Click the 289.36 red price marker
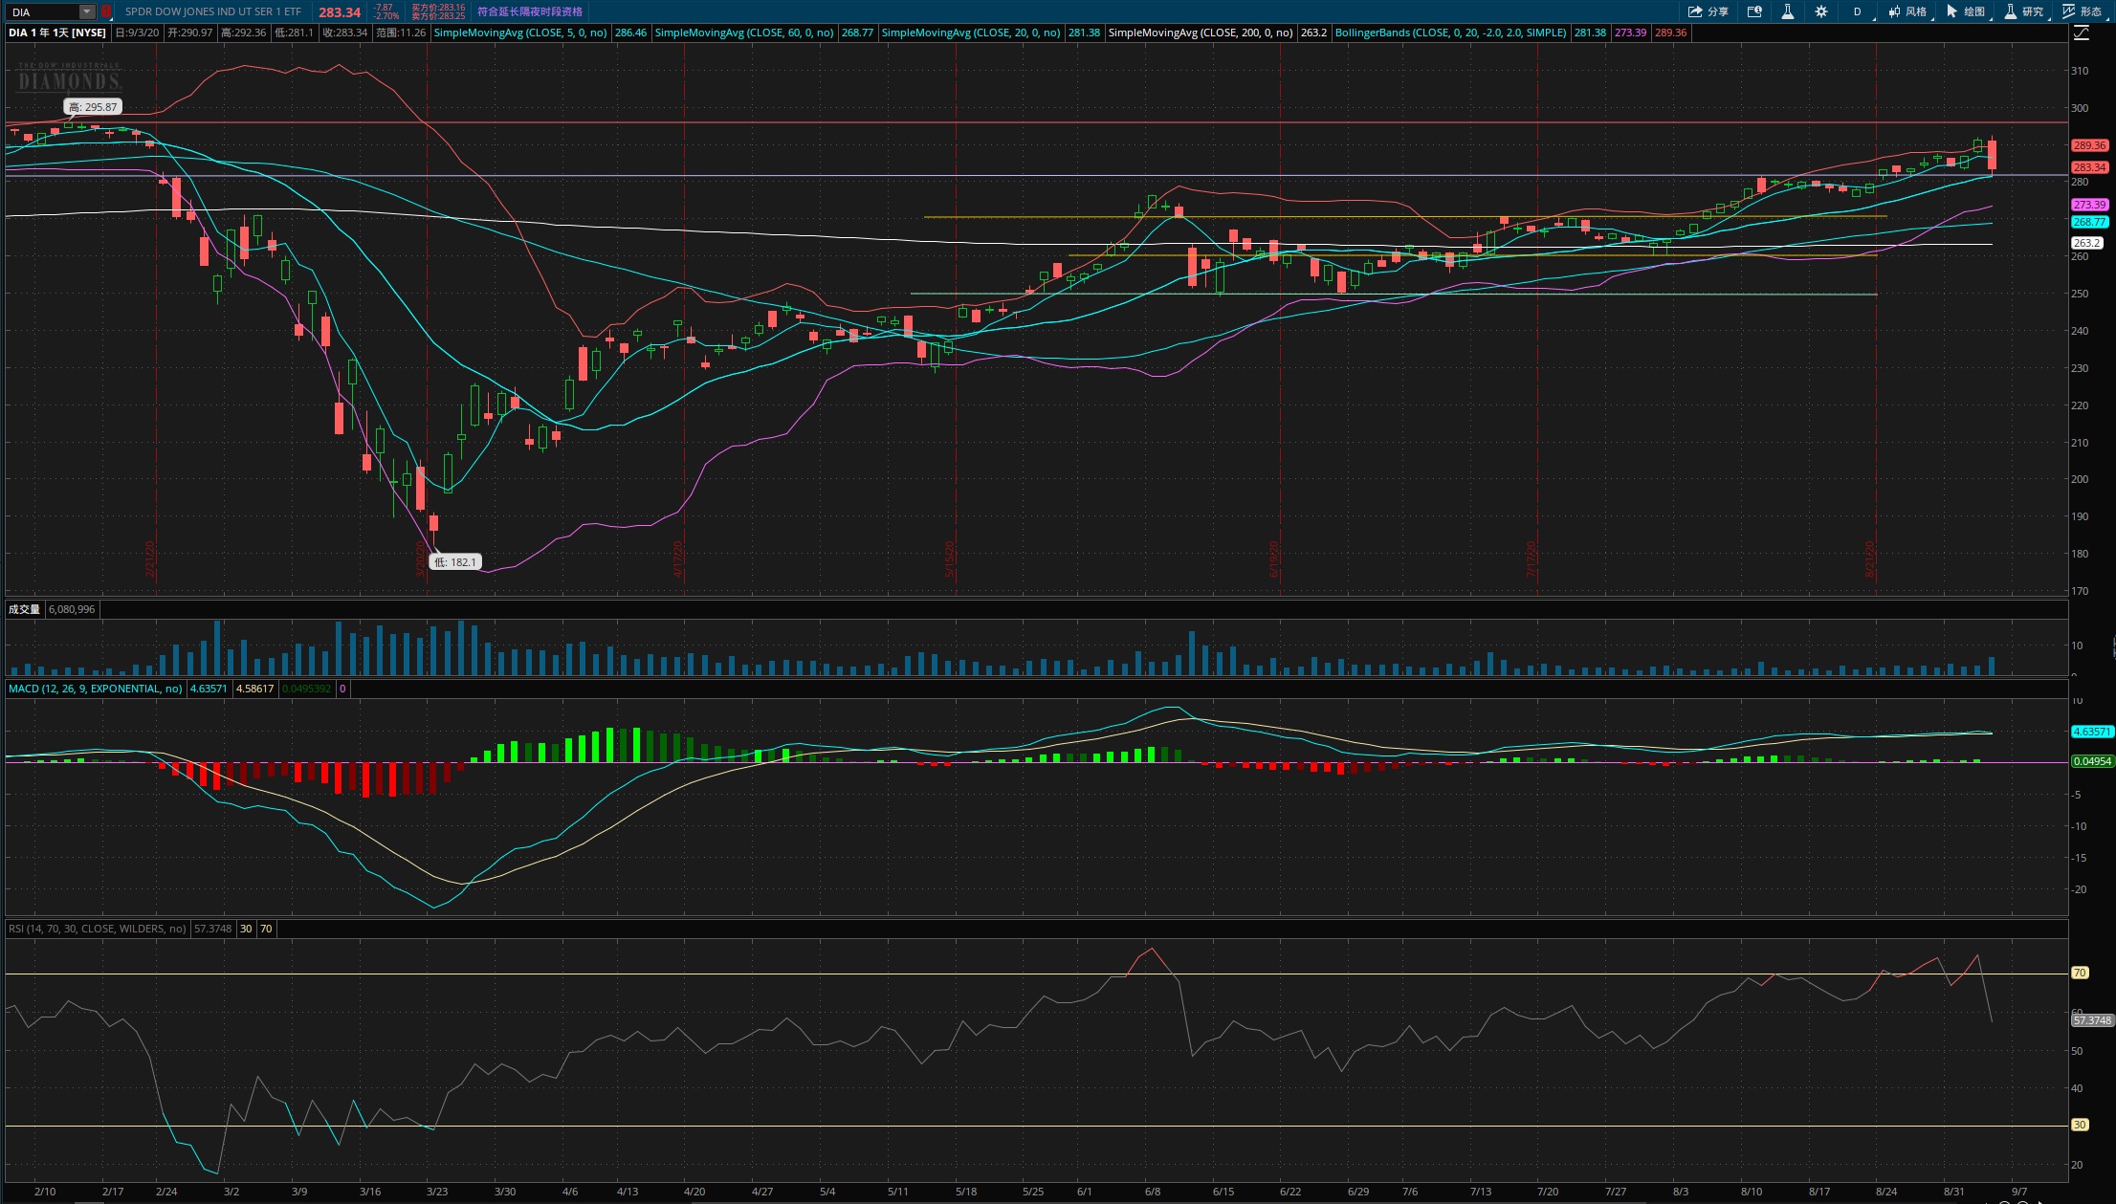Image resolution: width=2116 pixels, height=1204 pixels. point(2089,145)
